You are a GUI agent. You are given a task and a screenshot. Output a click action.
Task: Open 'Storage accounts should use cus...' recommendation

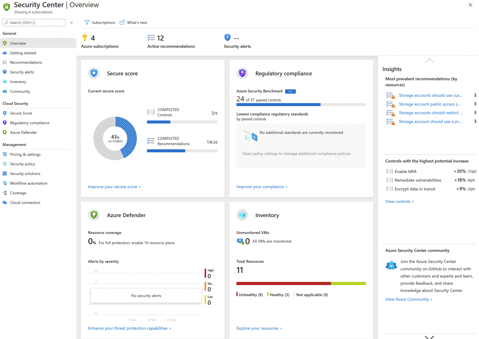[x=431, y=95]
